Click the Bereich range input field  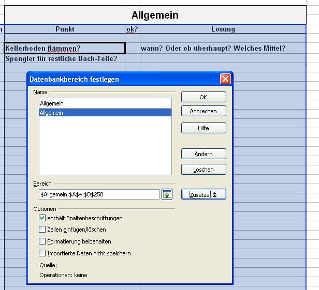pos(99,194)
